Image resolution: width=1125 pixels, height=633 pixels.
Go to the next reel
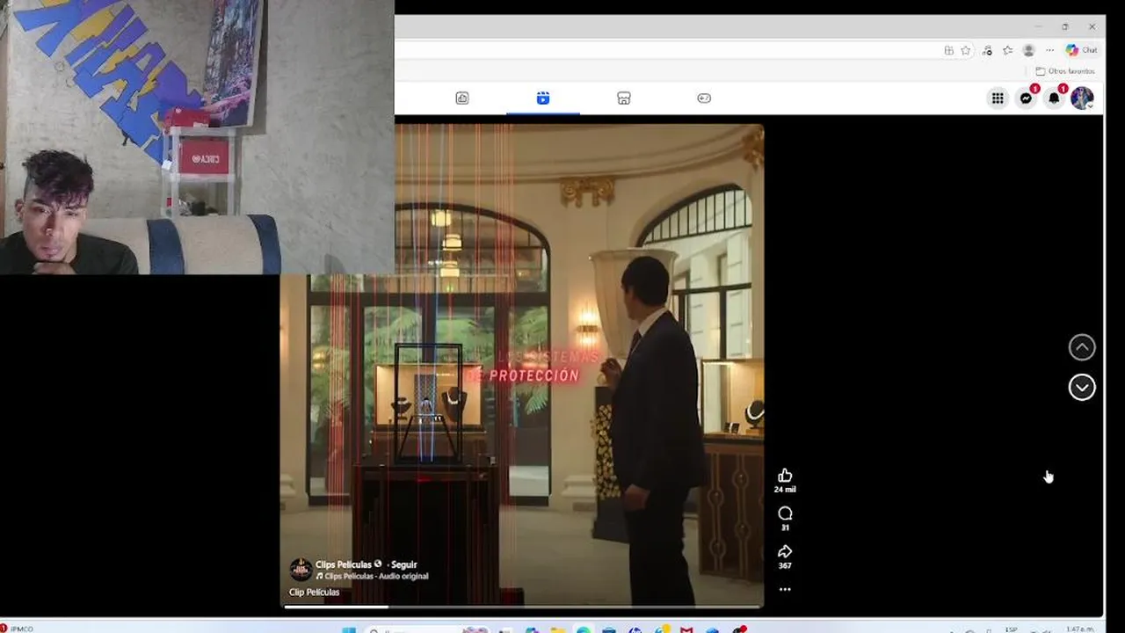[x=1082, y=388]
